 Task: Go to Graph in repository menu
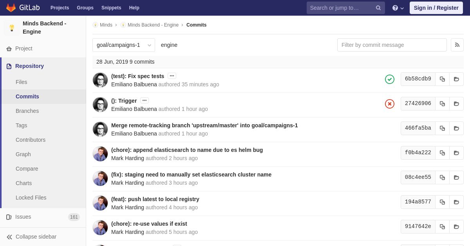[23, 154]
